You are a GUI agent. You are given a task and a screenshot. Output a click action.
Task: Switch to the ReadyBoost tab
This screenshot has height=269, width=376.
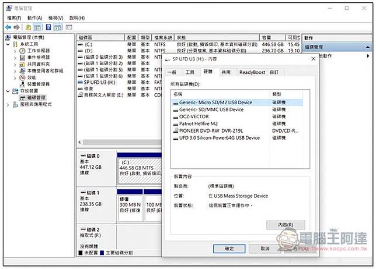coord(252,72)
